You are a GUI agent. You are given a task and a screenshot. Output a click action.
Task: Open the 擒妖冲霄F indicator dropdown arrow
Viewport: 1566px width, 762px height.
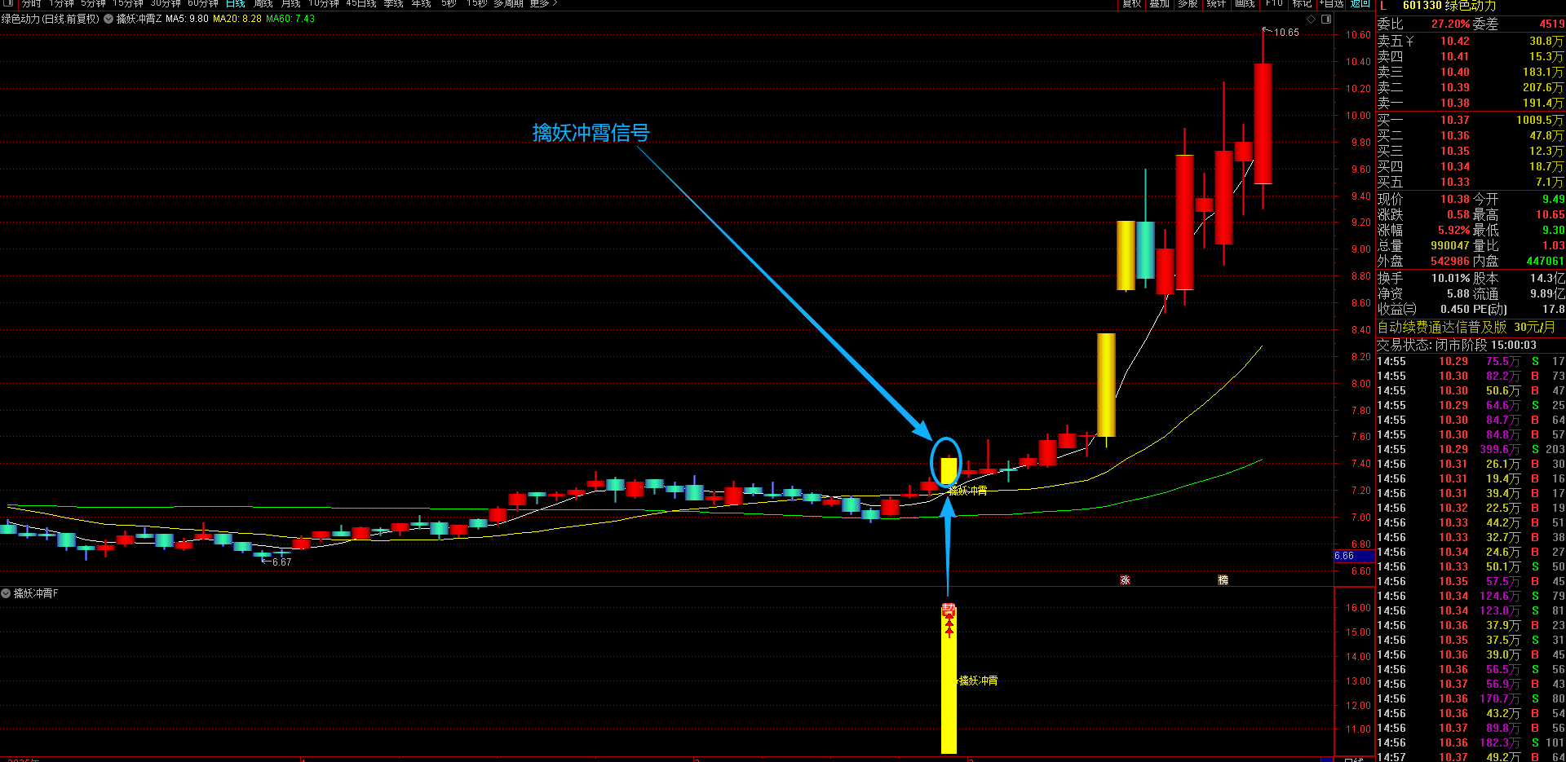point(6,593)
